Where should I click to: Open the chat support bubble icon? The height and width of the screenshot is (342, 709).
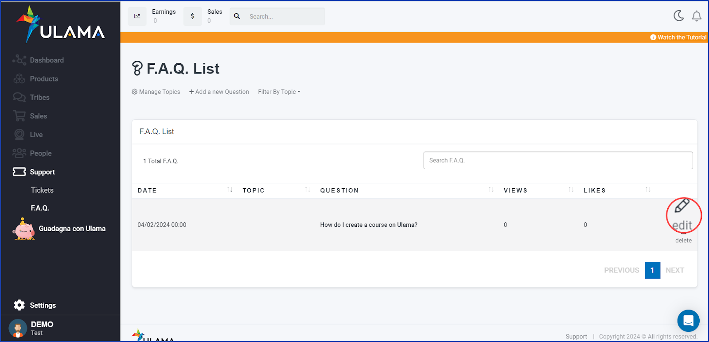pos(689,321)
